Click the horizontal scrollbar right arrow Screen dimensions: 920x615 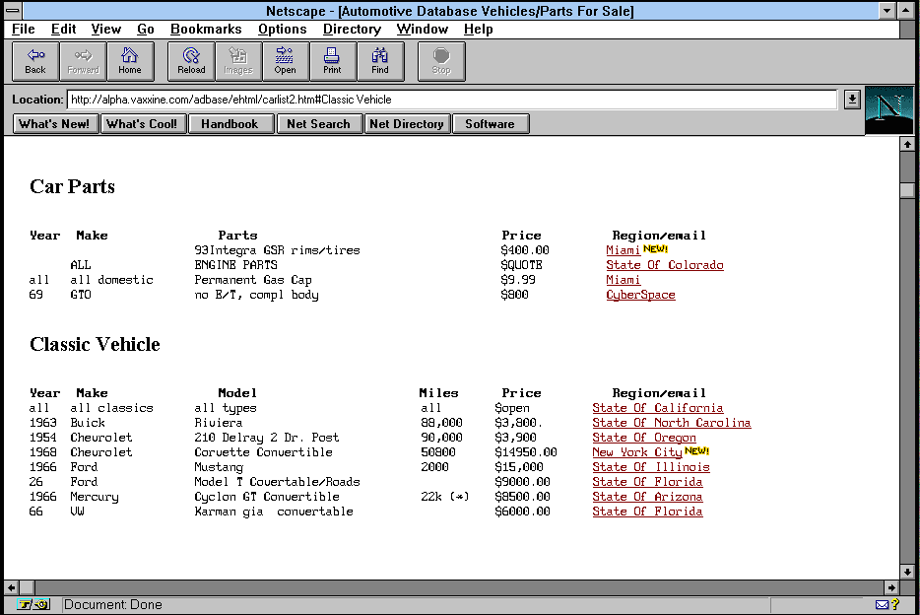tap(891, 586)
